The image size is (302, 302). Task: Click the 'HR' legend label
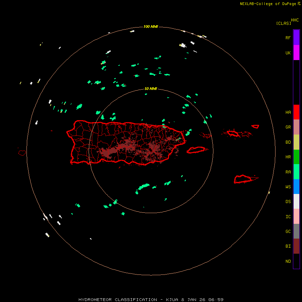click(288, 157)
